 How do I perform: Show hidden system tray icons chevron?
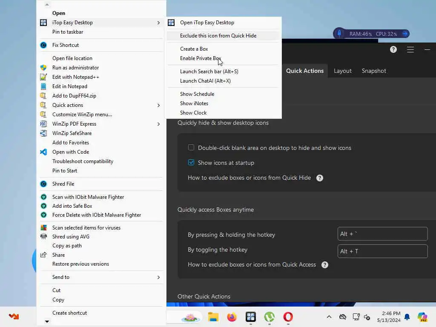[329, 317]
